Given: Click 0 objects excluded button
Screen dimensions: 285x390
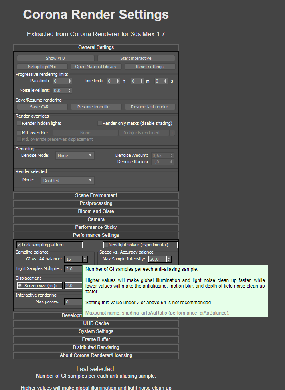Looking at the screenshot, I should coord(144,133).
